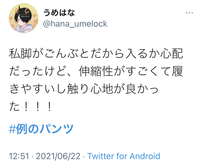The height and width of the screenshot is (164, 203).
Task: Expand tweet actions via the ellipsis icon
Action: pos(189,13)
